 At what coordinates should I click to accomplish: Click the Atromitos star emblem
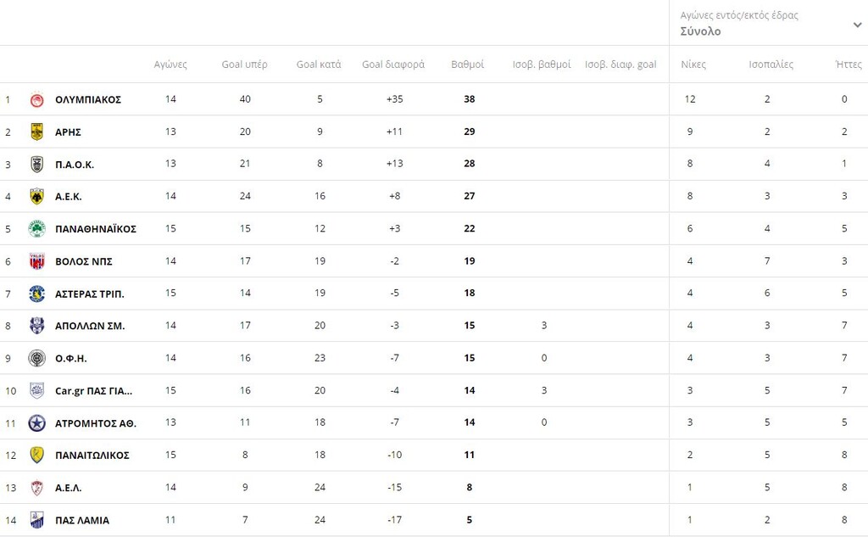[x=37, y=423]
